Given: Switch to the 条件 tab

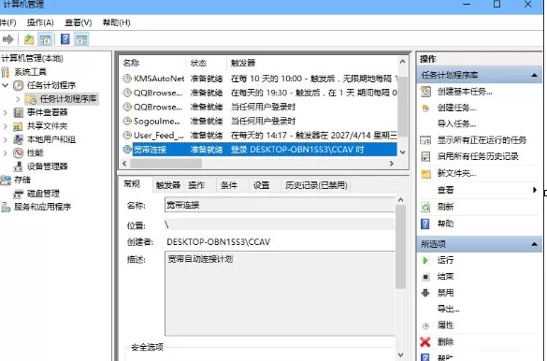Looking at the screenshot, I should 229,185.
